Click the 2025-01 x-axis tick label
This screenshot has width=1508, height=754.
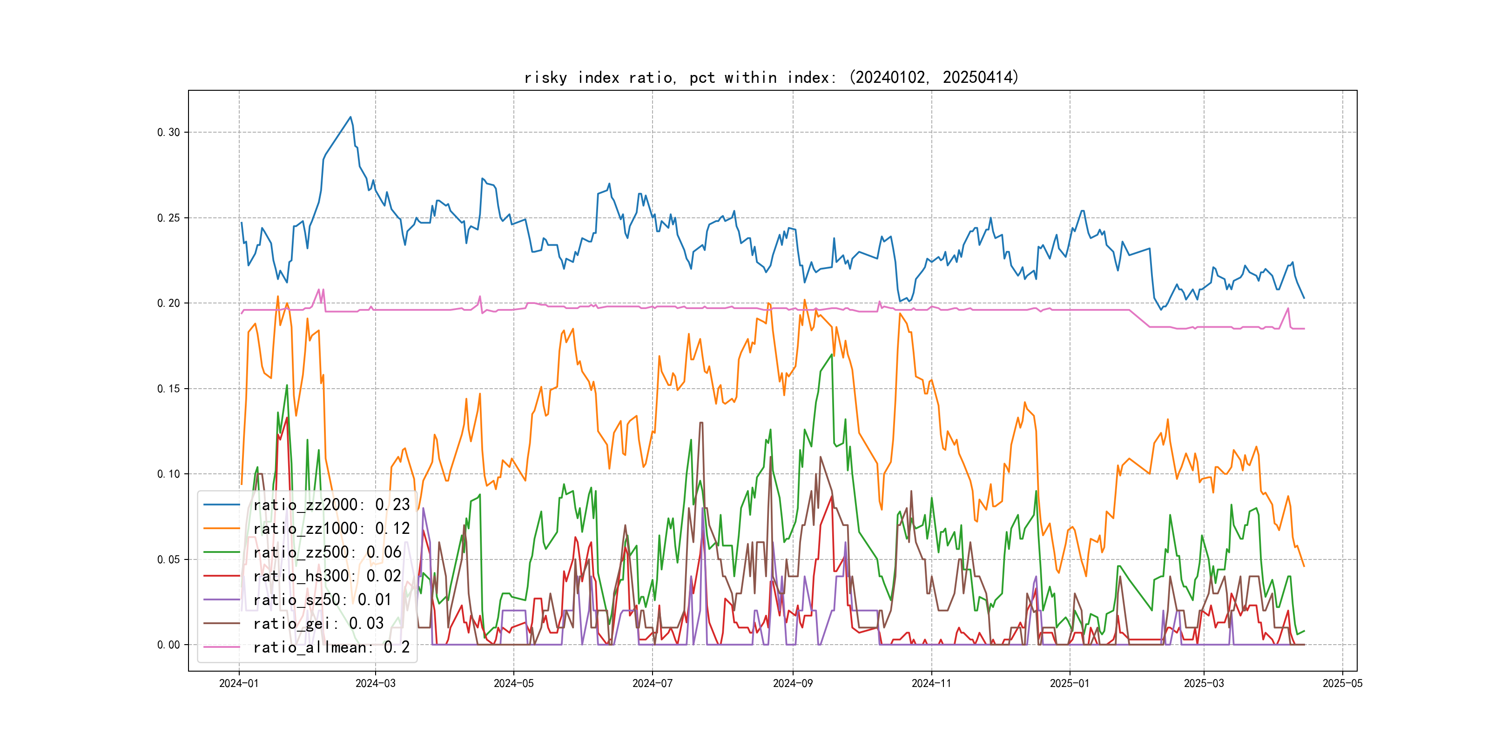click(x=1070, y=683)
